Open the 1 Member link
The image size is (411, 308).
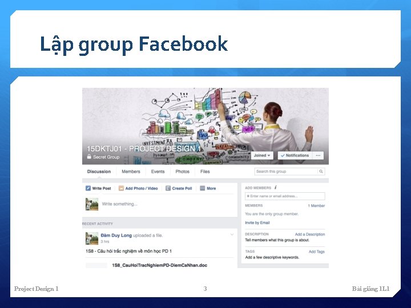[x=316, y=205]
